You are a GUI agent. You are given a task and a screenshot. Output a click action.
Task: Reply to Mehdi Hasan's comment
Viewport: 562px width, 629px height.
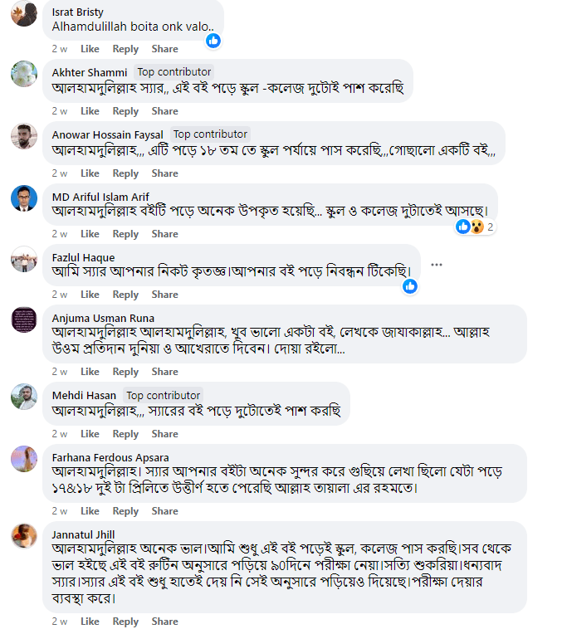point(125,434)
